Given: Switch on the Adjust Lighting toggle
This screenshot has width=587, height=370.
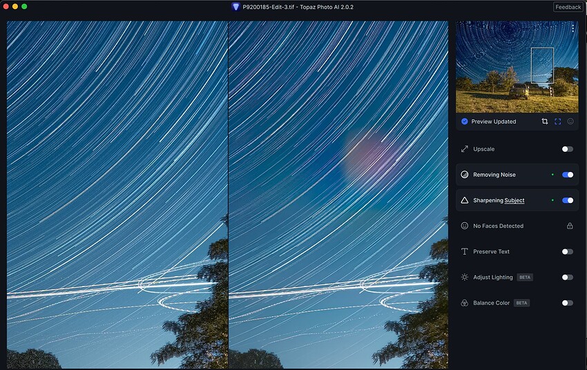Looking at the screenshot, I should pyautogui.click(x=568, y=277).
